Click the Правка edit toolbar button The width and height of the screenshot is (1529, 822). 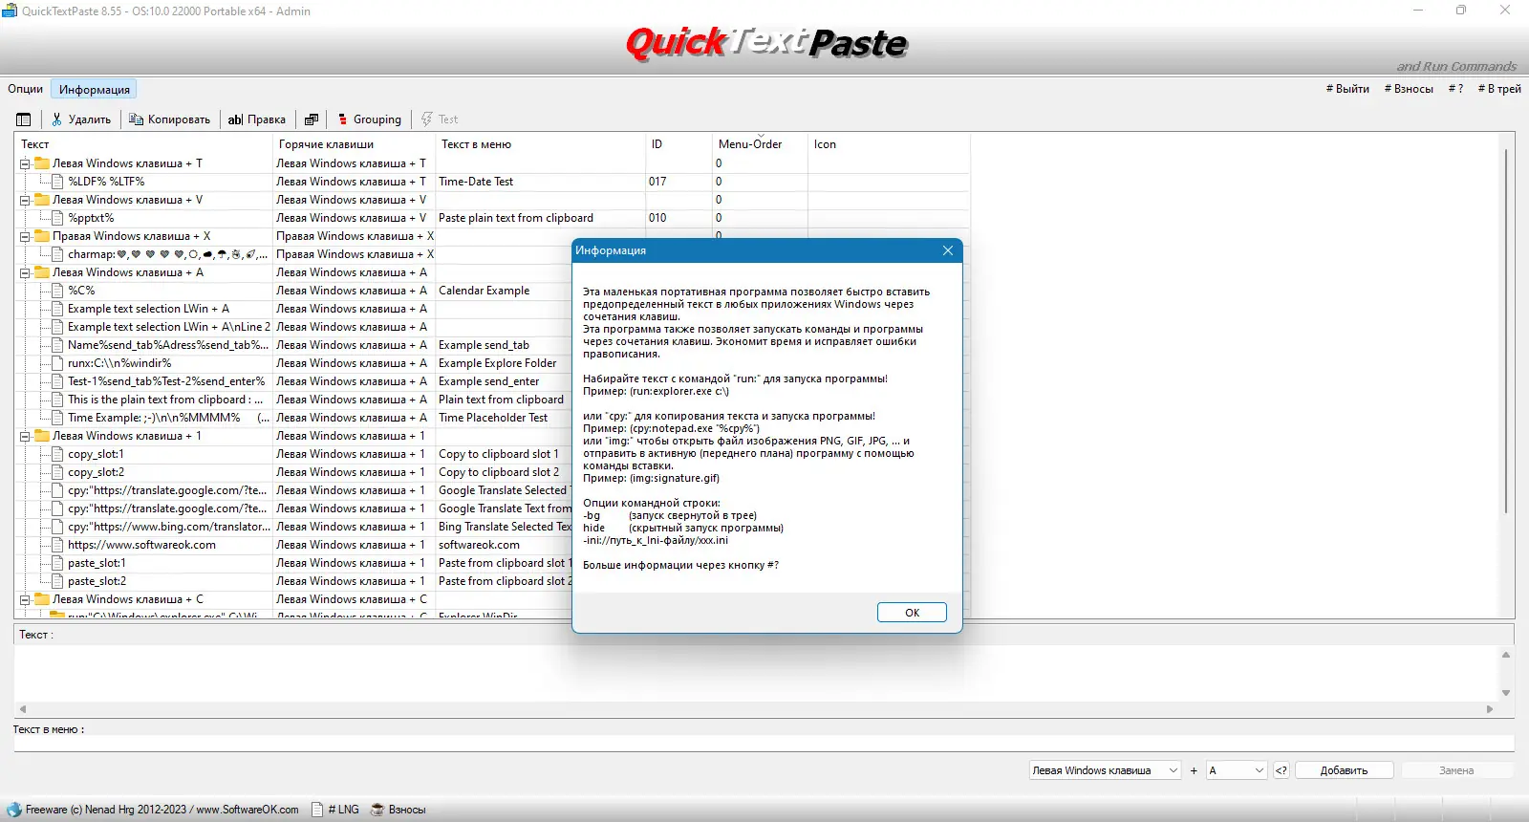[256, 119]
